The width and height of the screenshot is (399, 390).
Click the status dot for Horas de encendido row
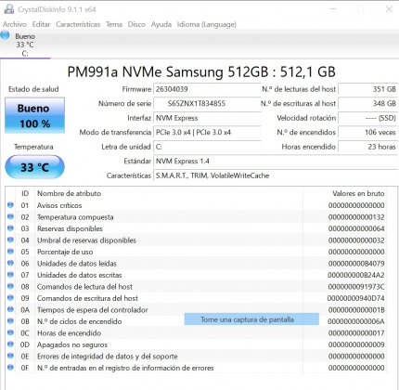click(10, 332)
